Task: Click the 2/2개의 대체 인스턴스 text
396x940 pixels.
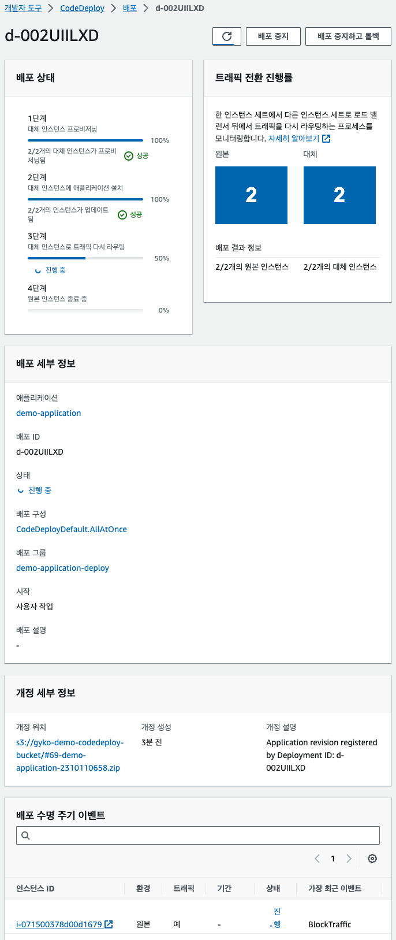Action: (x=340, y=267)
